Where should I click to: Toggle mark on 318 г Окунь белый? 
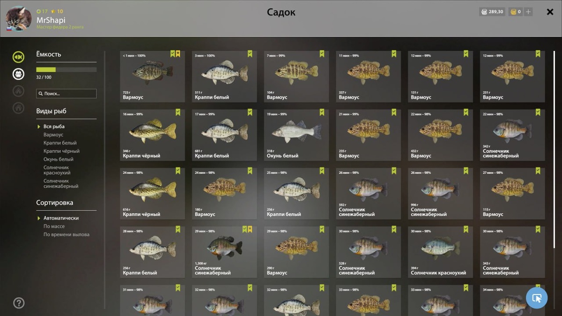click(x=322, y=112)
